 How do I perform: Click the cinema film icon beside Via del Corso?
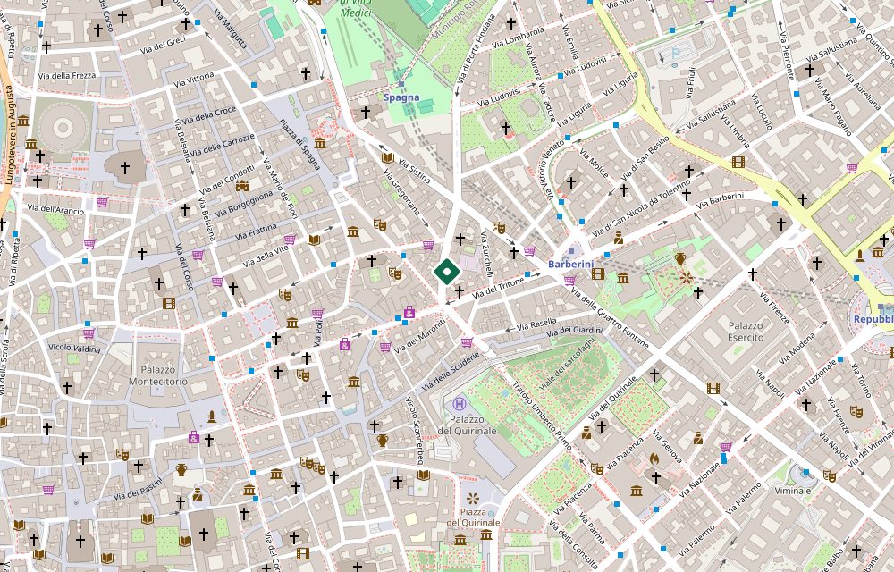pos(168,303)
